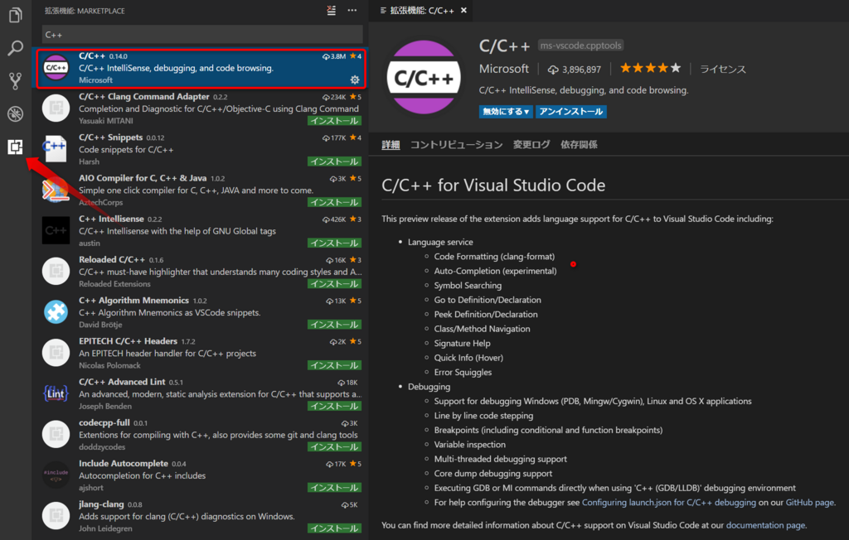Clear extension search results icon
The image size is (849, 540).
pos(332,10)
